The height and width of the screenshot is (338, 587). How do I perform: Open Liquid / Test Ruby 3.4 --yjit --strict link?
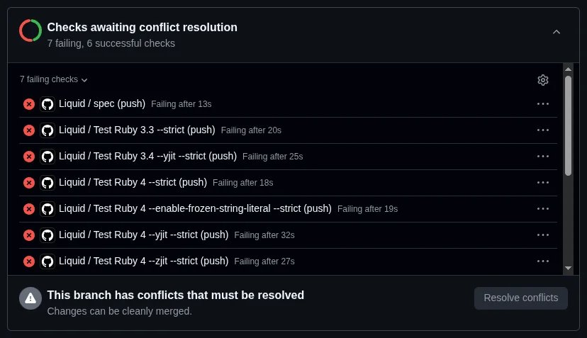tap(147, 156)
